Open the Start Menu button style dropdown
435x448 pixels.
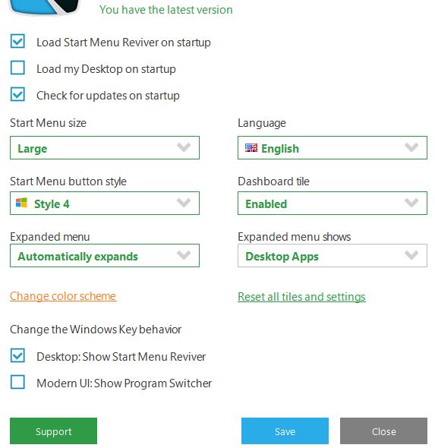click(105, 203)
